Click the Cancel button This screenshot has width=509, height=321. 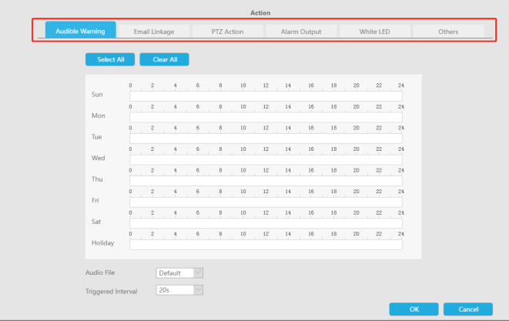pos(468,309)
